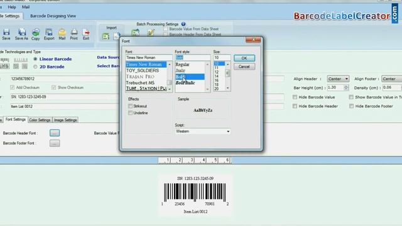
Task: Enable the Strikeout effect checkbox
Action: click(131, 106)
